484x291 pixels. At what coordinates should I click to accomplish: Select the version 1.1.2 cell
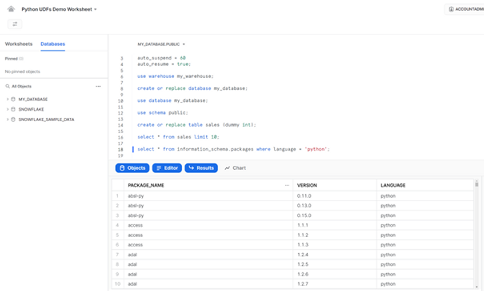[x=335, y=235]
